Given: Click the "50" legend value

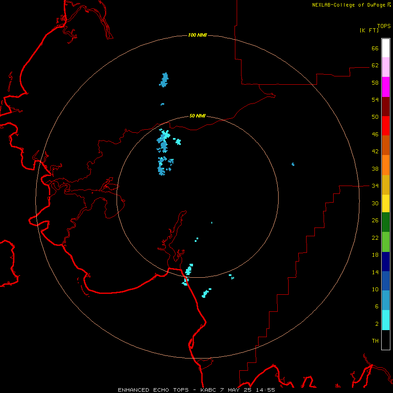Looking at the screenshot, I should (x=375, y=117).
